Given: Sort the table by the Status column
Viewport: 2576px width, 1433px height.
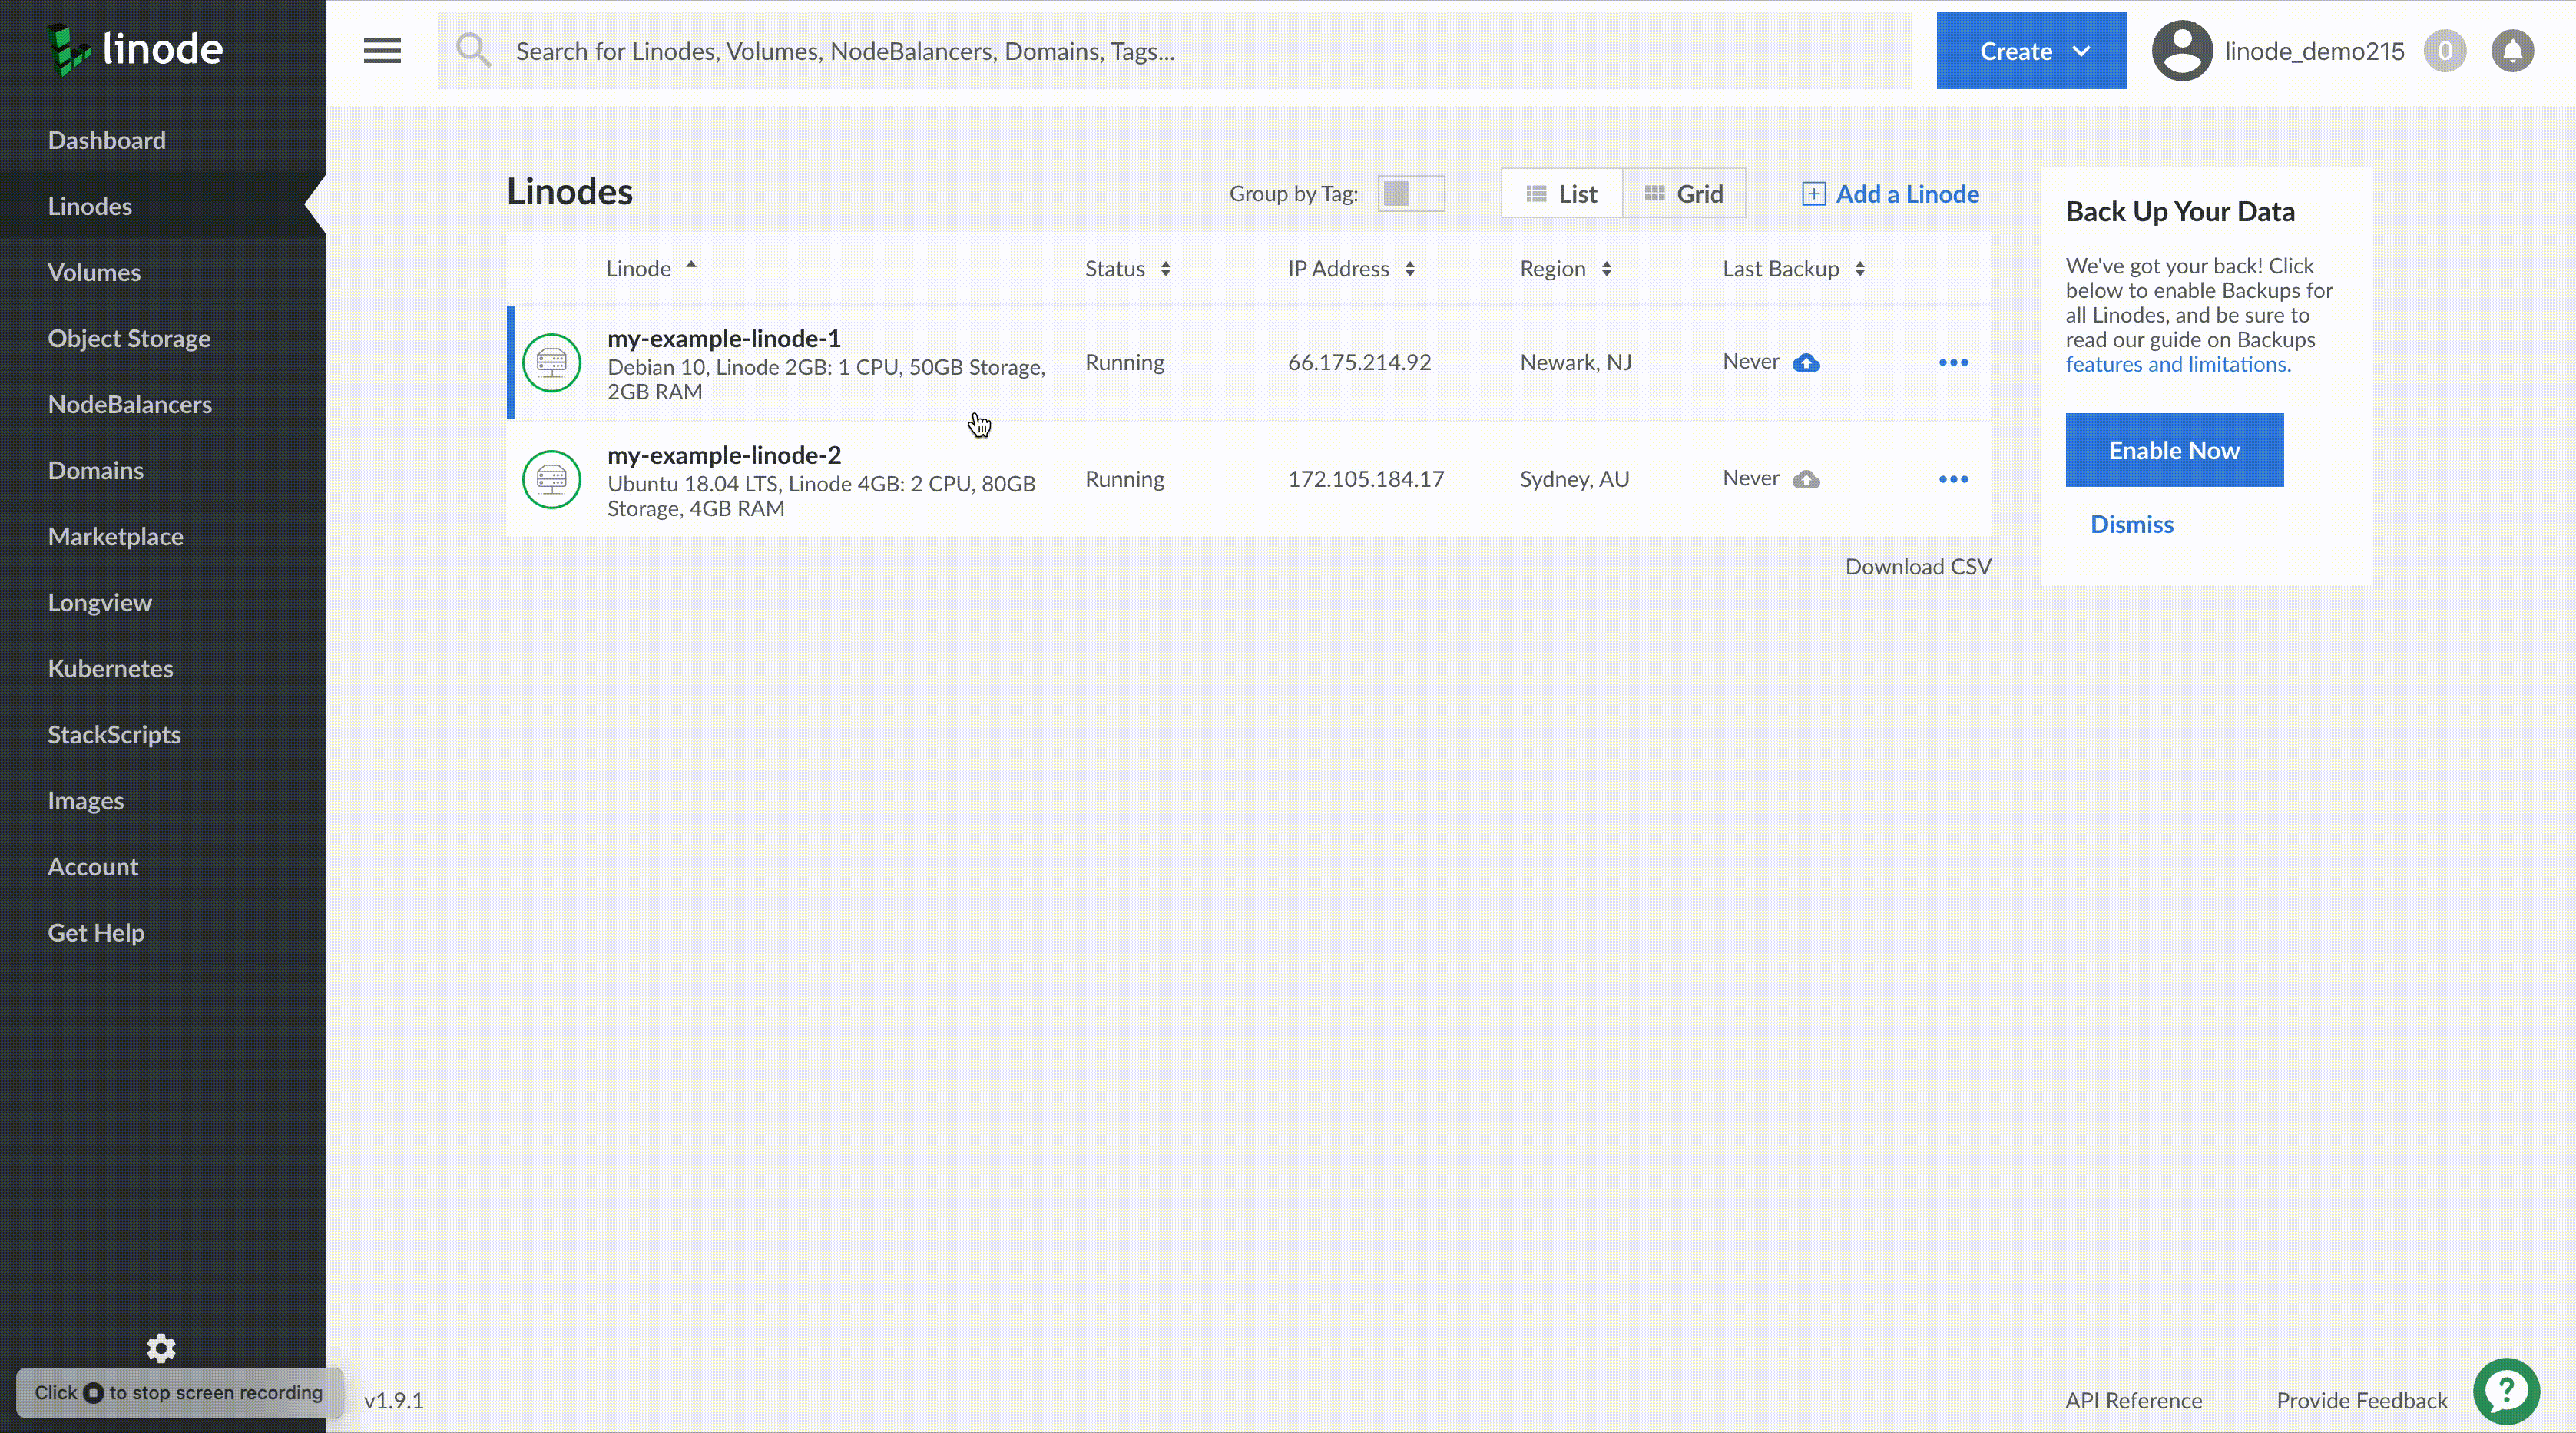Looking at the screenshot, I should (1127, 269).
